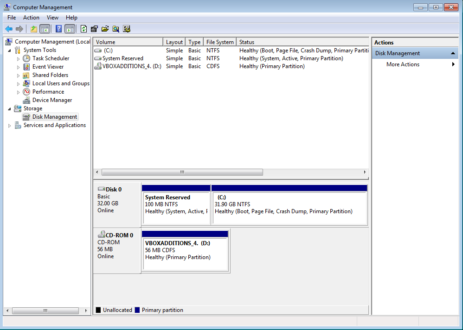The height and width of the screenshot is (330, 463).
Task: Open the Help menu
Action: pos(71,18)
